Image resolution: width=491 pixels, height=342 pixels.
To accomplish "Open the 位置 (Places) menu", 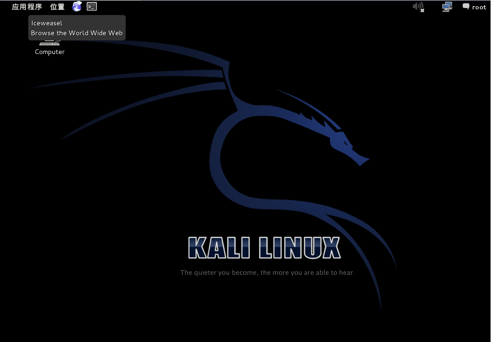I will [x=57, y=7].
